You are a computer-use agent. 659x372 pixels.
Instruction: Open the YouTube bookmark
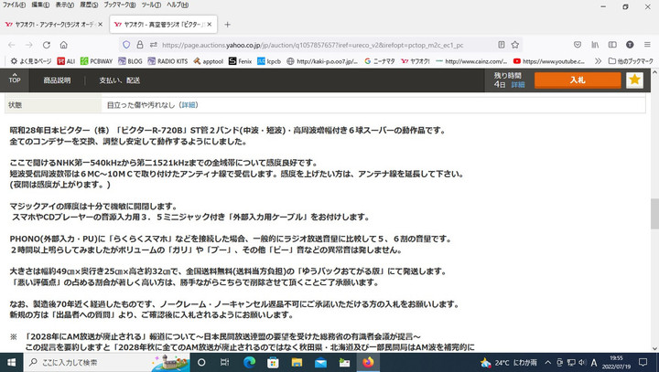[551, 61]
